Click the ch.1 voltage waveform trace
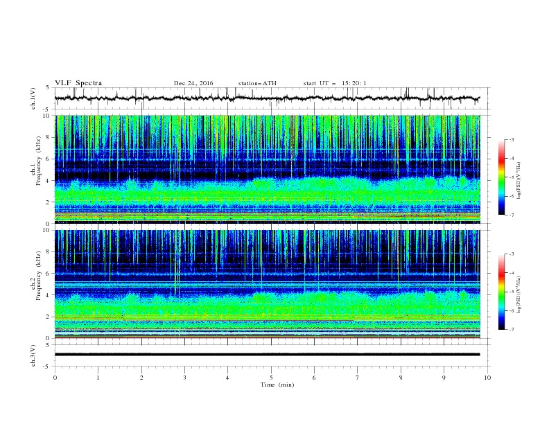549x424 pixels. point(267,98)
